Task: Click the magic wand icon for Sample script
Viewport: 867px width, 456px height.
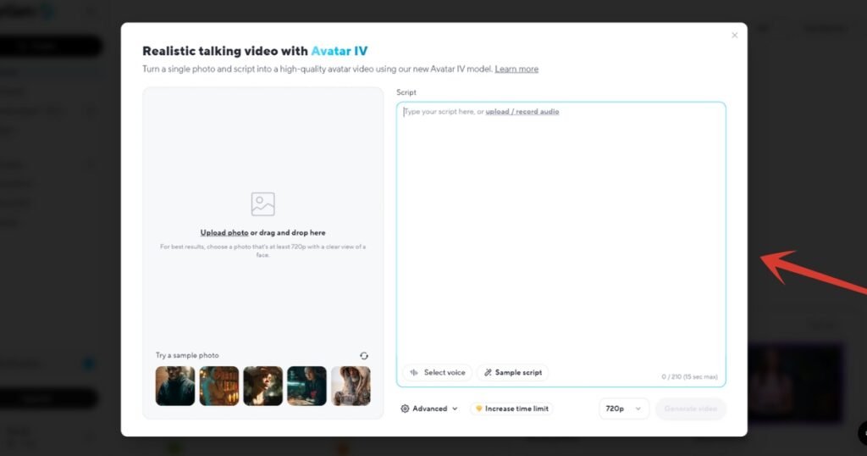Action: click(x=488, y=373)
